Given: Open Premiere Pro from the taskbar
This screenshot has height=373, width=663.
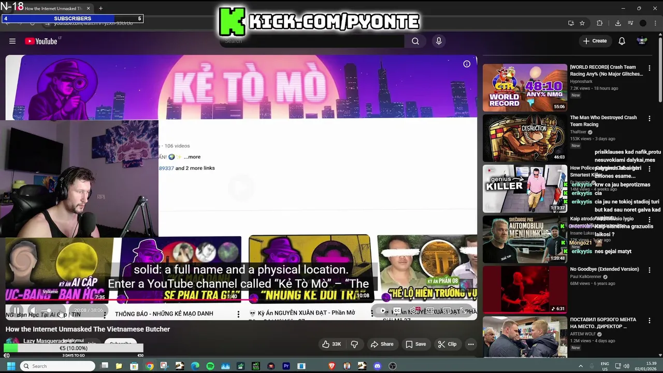Looking at the screenshot, I should [286, 366].
